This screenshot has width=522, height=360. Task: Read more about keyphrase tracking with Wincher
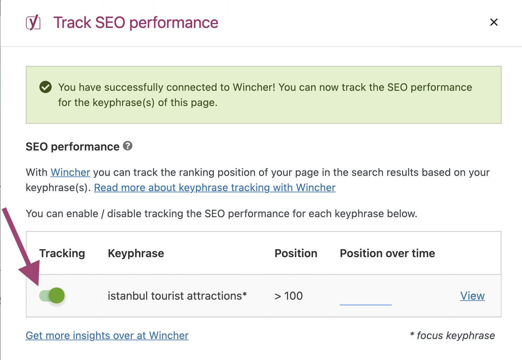215,188
